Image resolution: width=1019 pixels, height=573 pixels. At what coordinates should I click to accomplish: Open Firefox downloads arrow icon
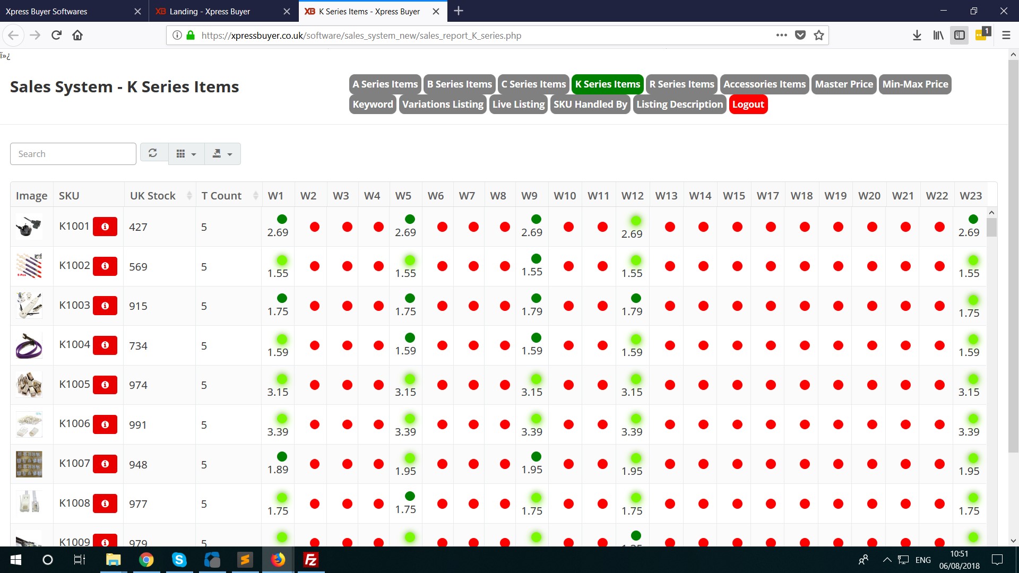point(917,36)
